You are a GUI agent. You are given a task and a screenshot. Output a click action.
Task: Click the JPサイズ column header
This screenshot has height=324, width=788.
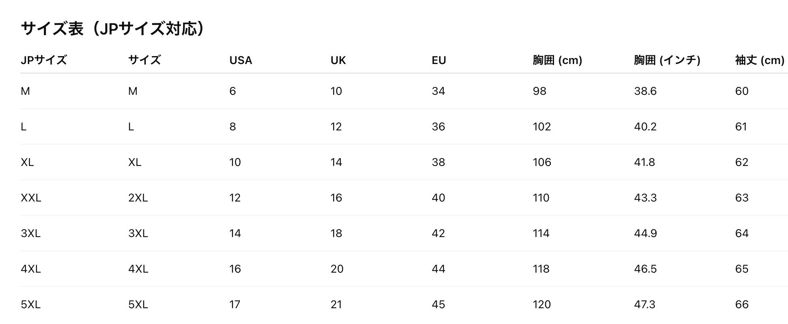click(44, 60)
